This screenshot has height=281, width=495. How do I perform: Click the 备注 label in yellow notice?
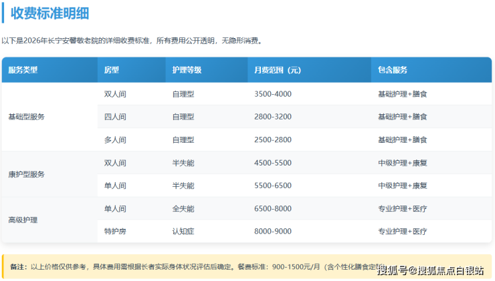point(17,267)
